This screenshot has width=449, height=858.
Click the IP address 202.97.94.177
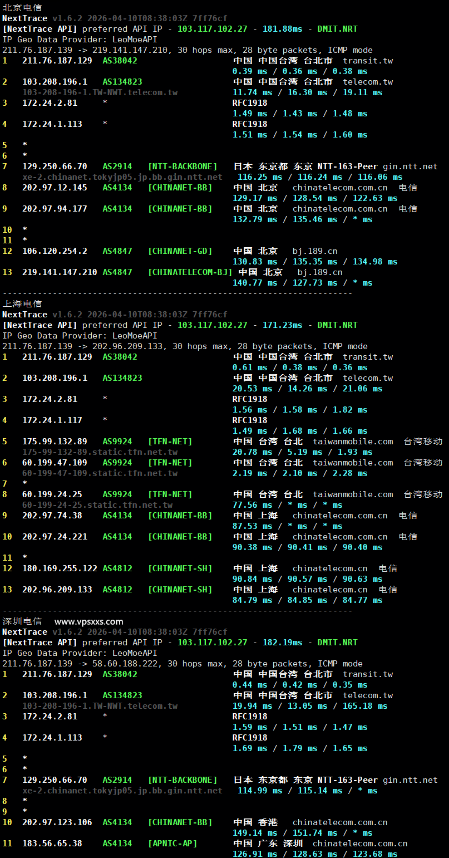(55, 209)
